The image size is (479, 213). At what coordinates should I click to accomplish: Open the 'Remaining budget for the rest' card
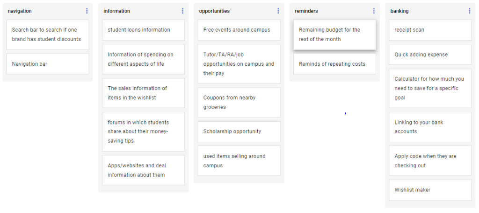click(334, 34)
